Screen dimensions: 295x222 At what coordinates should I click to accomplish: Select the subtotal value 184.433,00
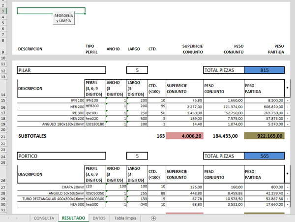click(x=225, y=136)
